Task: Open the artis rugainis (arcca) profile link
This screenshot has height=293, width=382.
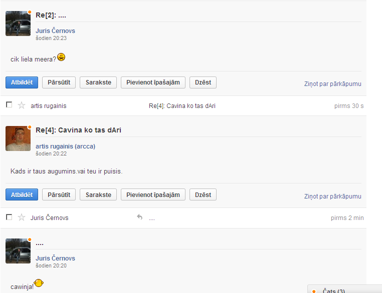Action: (65, 146)
